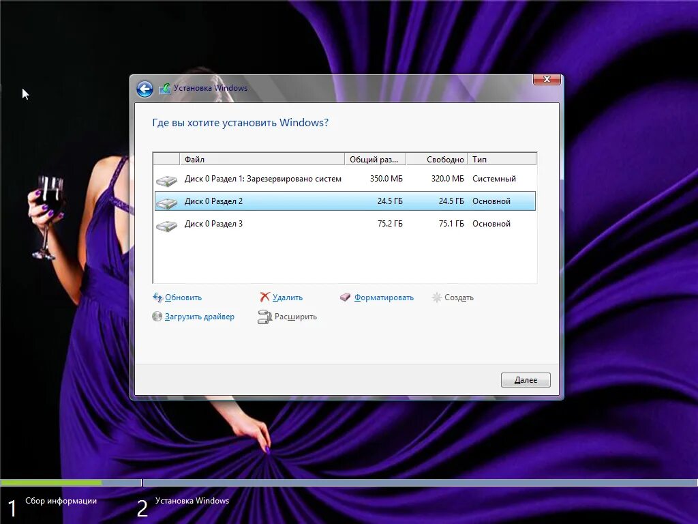Select the Форматировать link
This screenshot has height=524, width=698.
tap(384, 297)
